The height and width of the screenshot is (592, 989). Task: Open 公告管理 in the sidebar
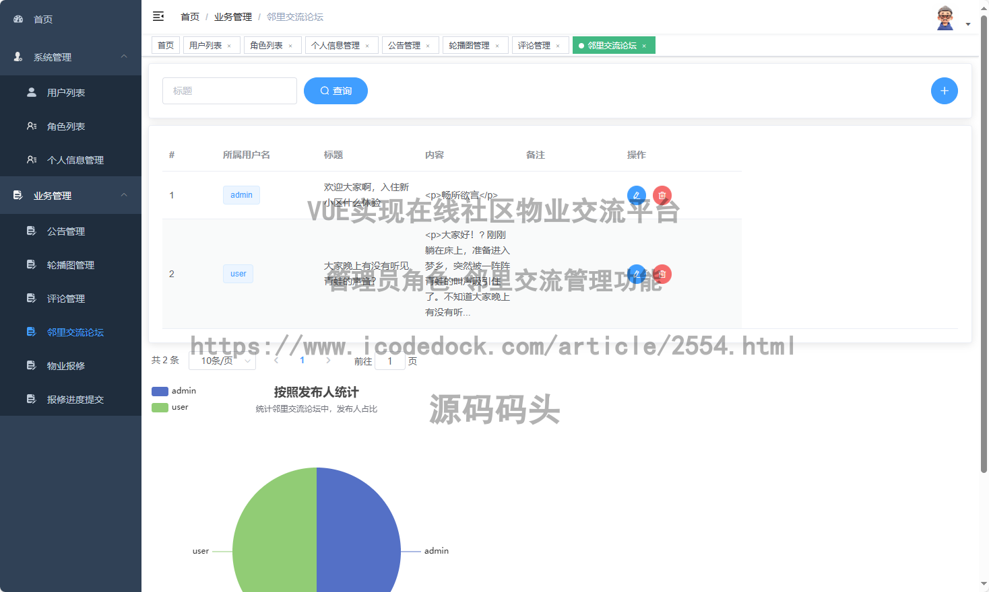click(x=71, y=231)
